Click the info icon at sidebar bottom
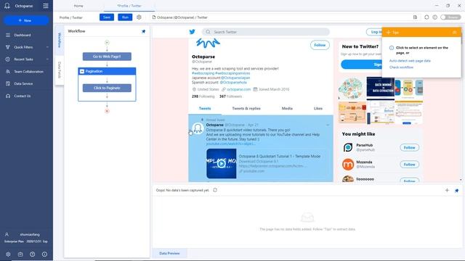The image size is (465, 261). coord(44,254)
